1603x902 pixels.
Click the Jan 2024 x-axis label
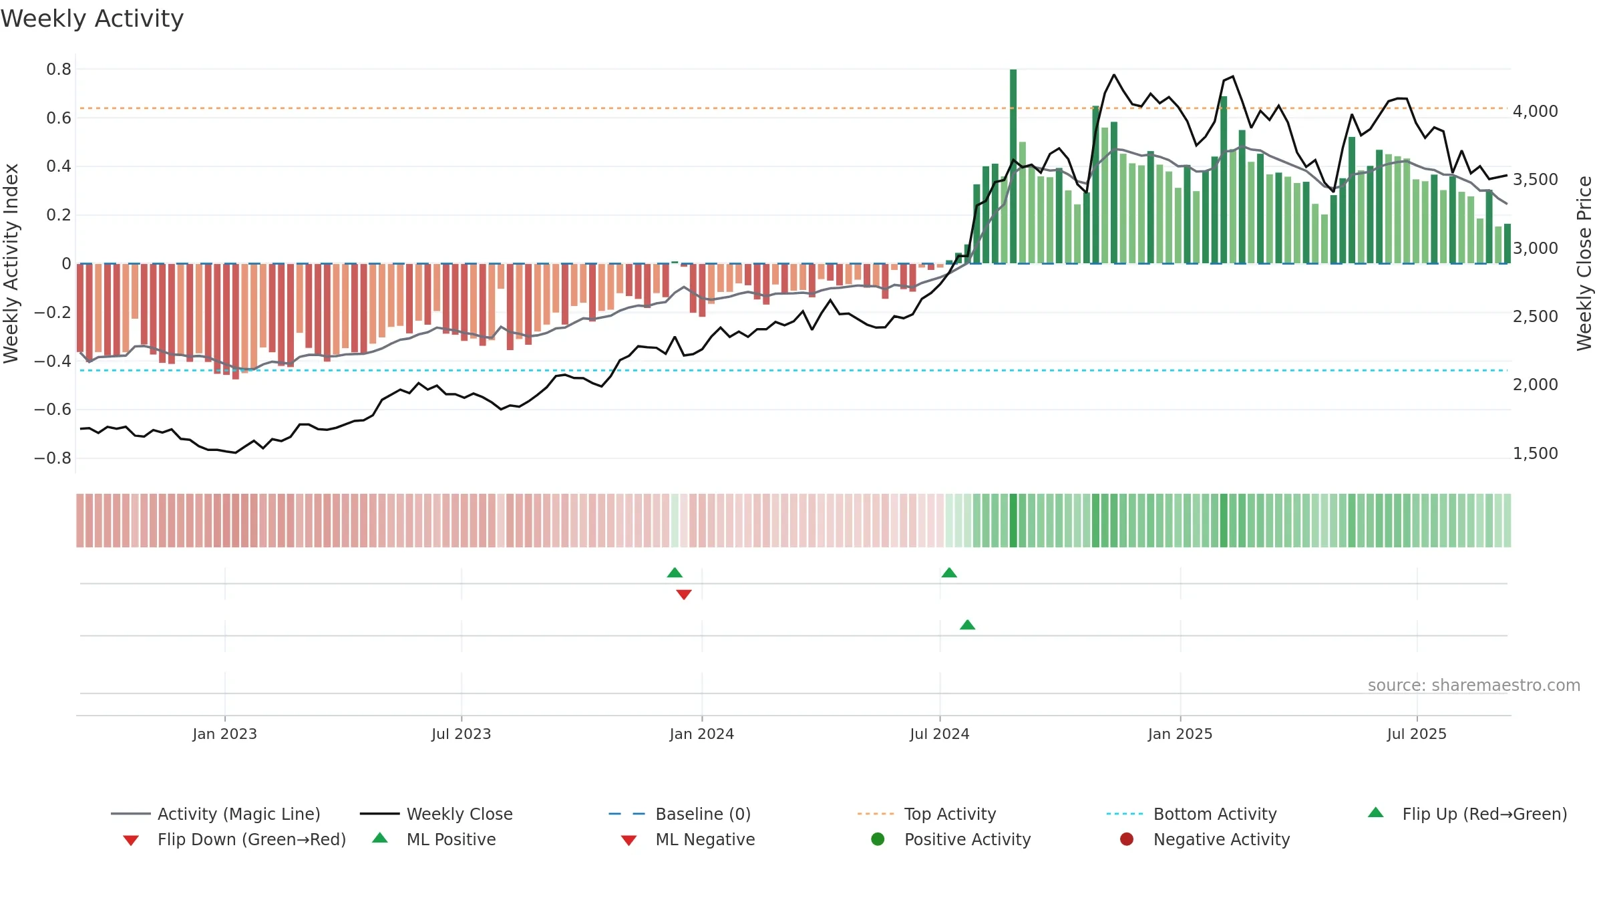[701, 734]
